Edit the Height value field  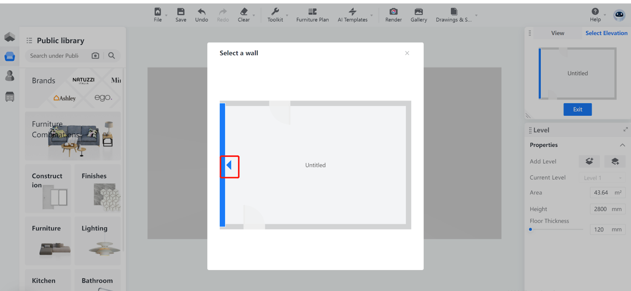(x=608, y=209)
